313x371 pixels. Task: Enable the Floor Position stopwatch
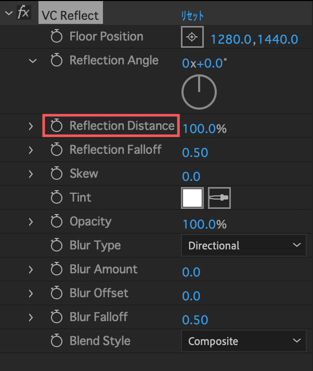point(56,36)
